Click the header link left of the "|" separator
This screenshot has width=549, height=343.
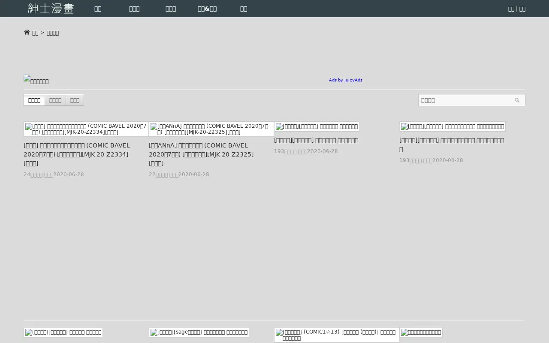coord(511,9)
